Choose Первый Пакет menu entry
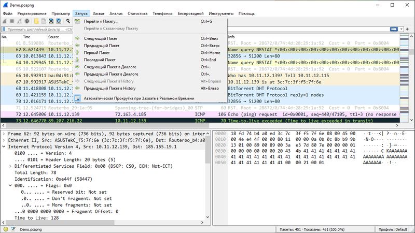Screen dimensions: 415x233 pyautogui.click(x=150, y=53)
